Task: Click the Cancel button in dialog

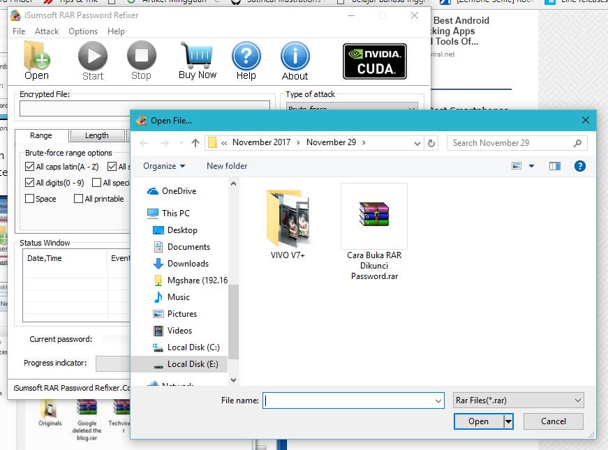Action: (x=553, y=421)
